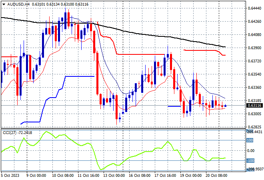Image resolution: width=264 pixels, height=180 pixels.
Task: Click the 16 Oct 08:00 time label
Action: tap(140, 176)
